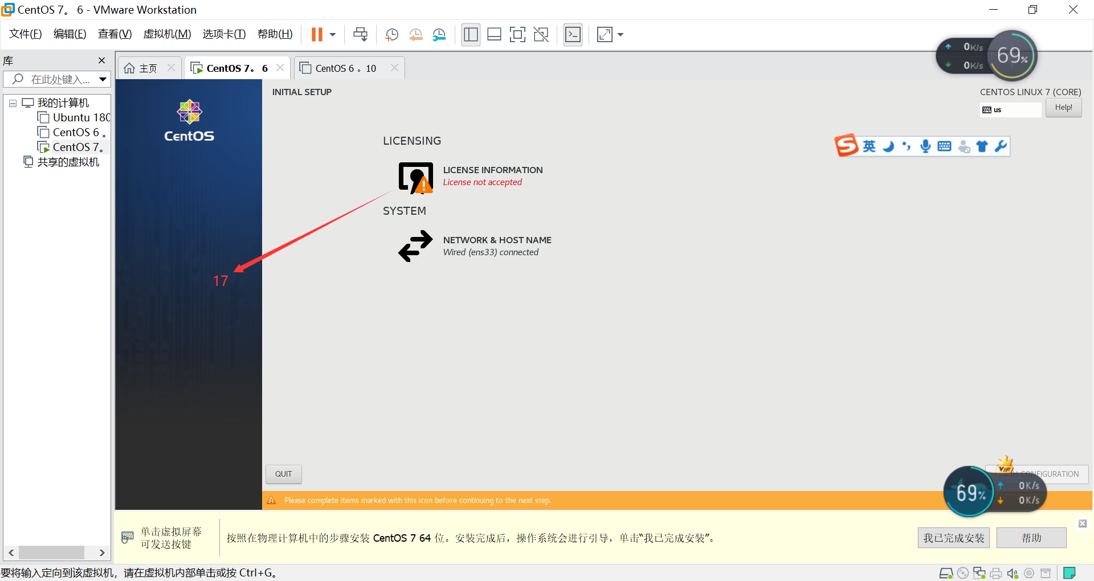Click the library search field
Image resolution: width=1094 pixels, height=581 pixels.
(x=56, y=79)
